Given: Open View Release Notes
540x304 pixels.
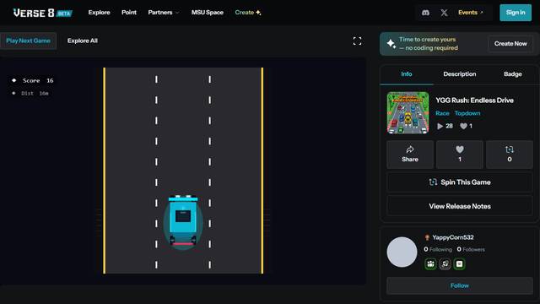Looking at the screenshot, I should (x=459, y=206).
